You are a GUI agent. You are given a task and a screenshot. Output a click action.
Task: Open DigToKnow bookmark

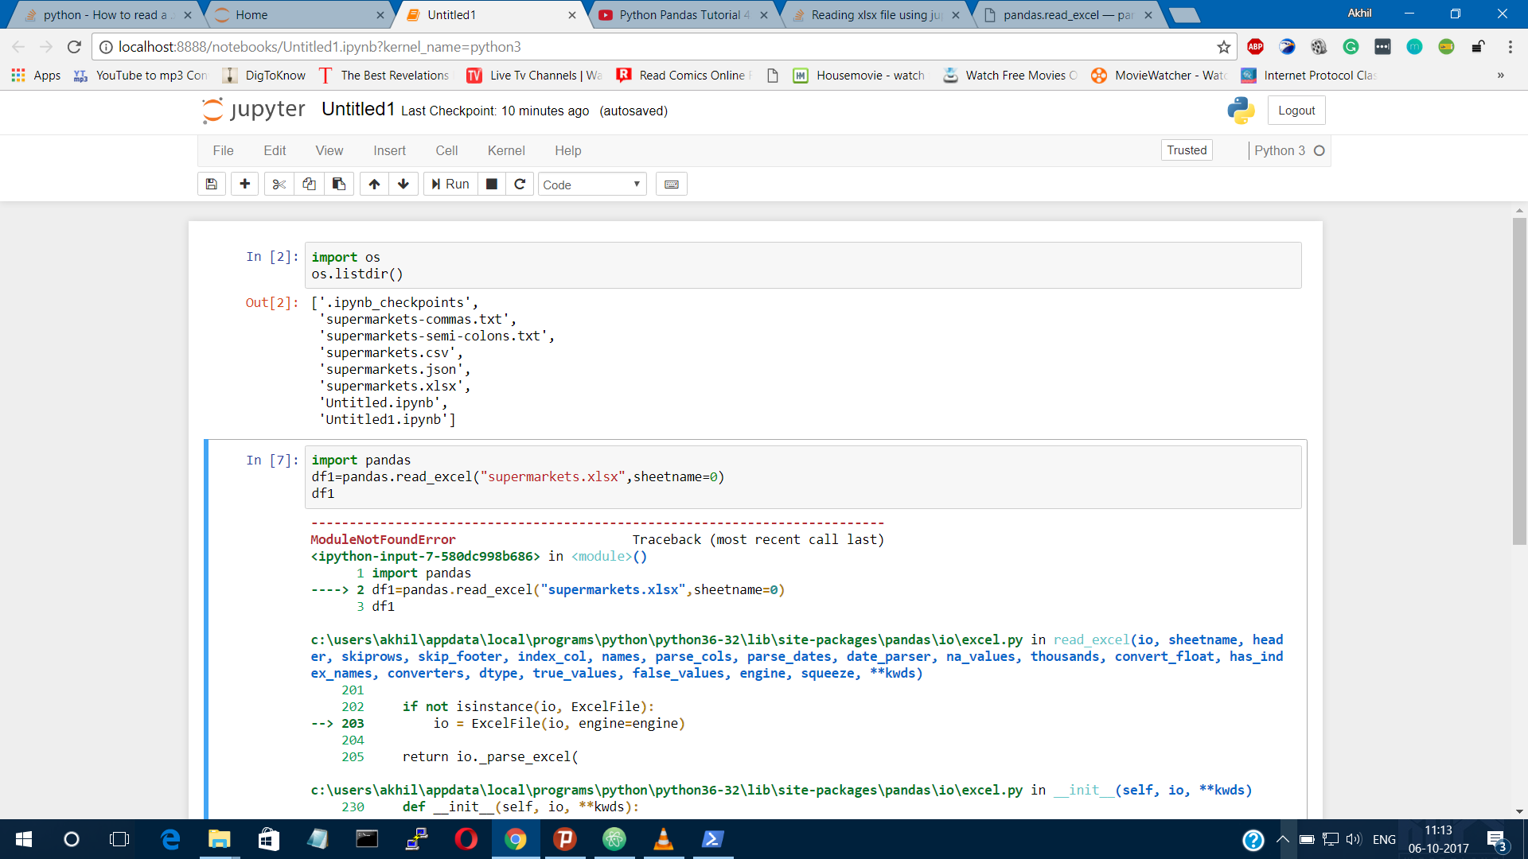click(265, 75)
